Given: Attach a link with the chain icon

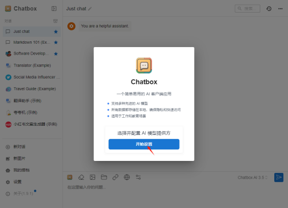Looking at the screenshot, I should (x=115, y=178).
